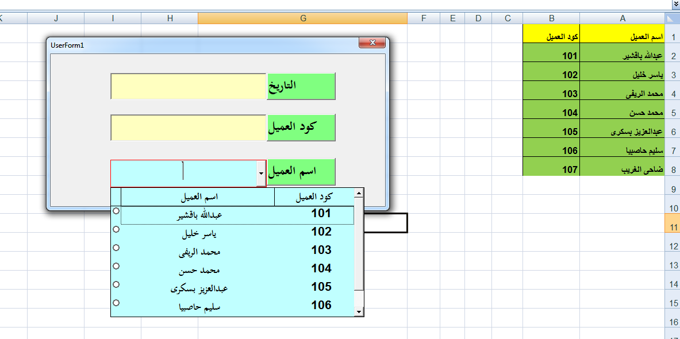Image resolution: width=680 pixels, height=339 pixels.
Task: Select the radio button for code 106
Action: (x=116, y=302)
